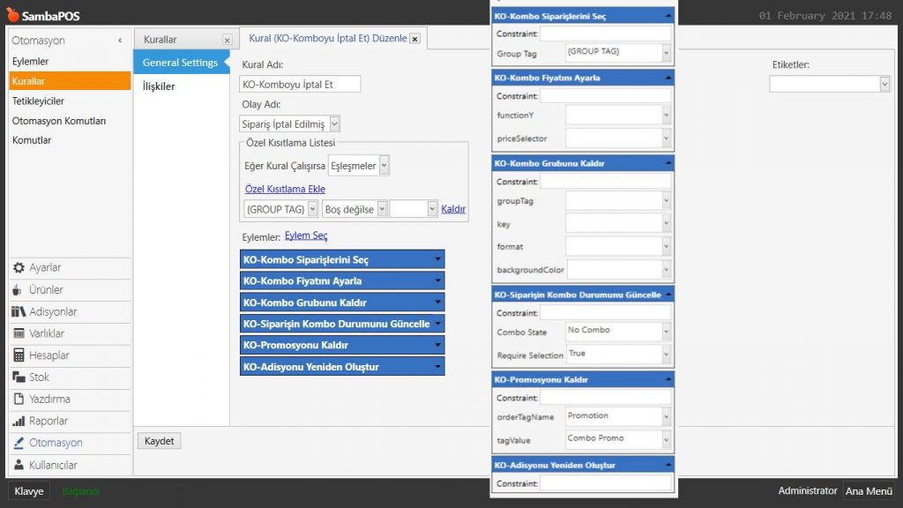
Task: Expand KO-Promosyonu Kaldır action
Action: [437, 345]
